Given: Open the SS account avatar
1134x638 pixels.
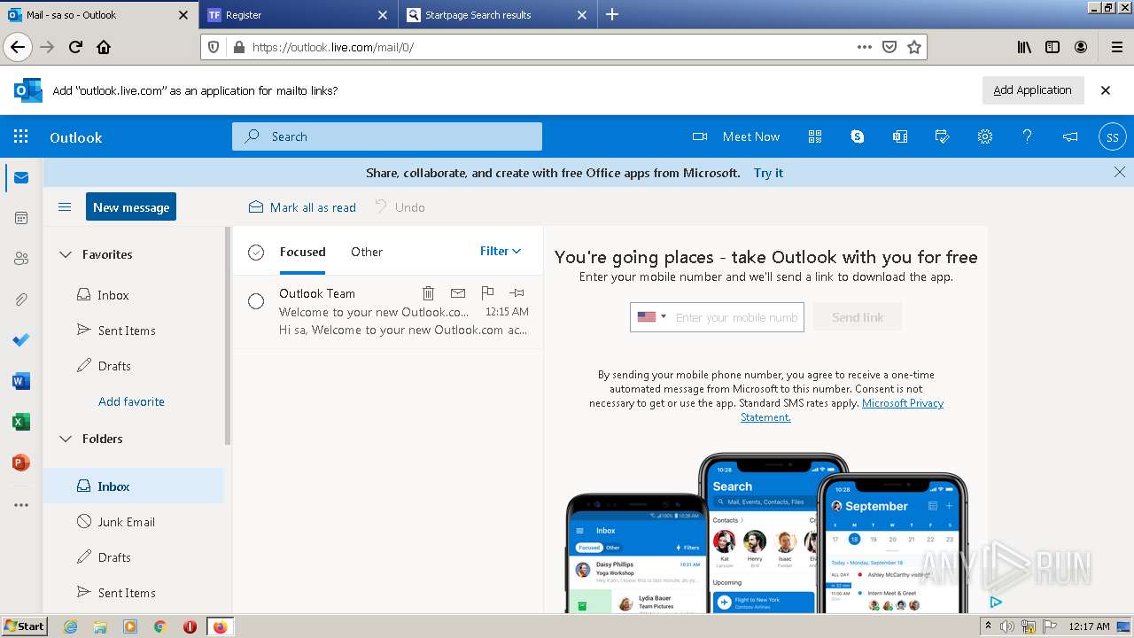Looking at the screenshot, I should pyautogui.click(x=1113, y=136).
